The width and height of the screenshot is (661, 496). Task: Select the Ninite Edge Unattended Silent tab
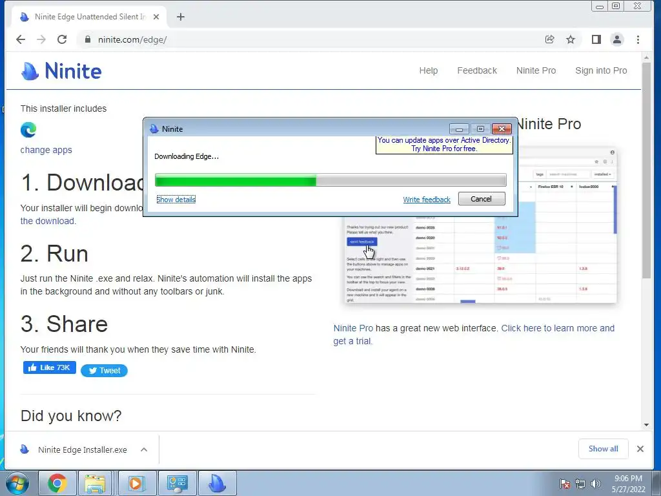90,17
